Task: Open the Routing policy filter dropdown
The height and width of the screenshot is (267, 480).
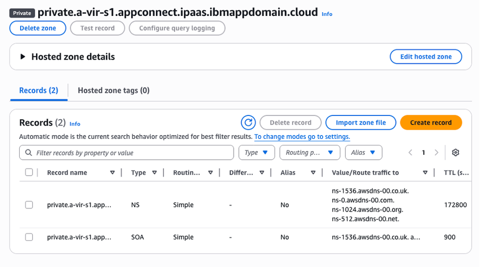Action: point(310,153)
